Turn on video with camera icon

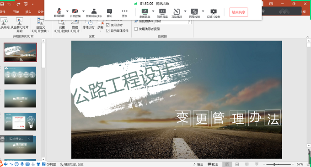(x=75, y=13)
